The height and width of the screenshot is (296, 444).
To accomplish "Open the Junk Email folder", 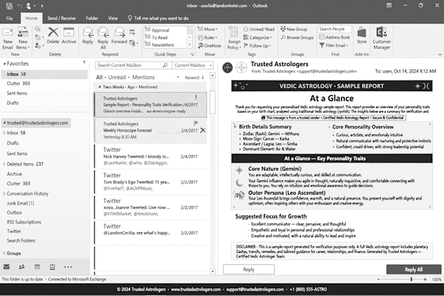I will click(x=20, y=203).
